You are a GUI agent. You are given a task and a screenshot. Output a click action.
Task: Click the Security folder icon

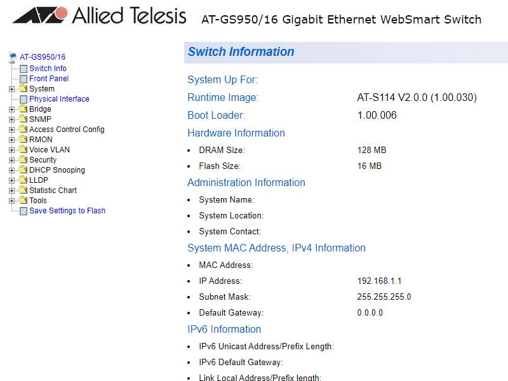coord(23,160)
